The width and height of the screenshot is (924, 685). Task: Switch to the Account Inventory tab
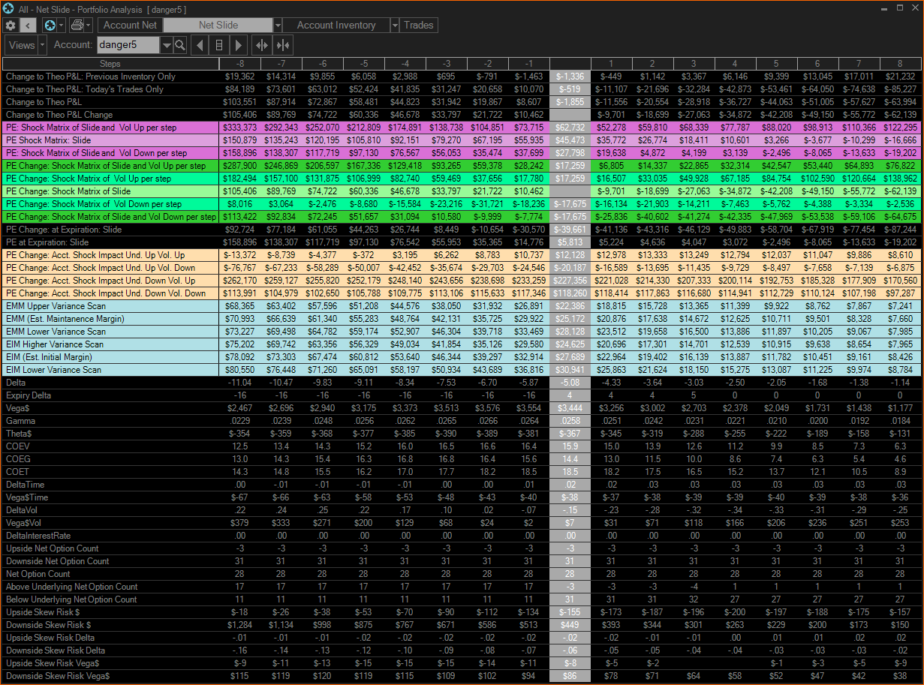336,26
